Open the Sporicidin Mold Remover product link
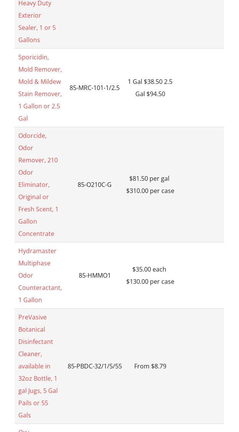Viewport: 239px width, 432px height. coord(40,88)
